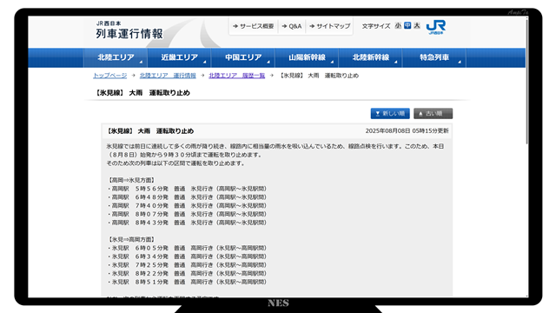Screen dimensions: 556x313
Task: Select the 高岡駅 6時48分発 train row
Action: tap(187, 197)
